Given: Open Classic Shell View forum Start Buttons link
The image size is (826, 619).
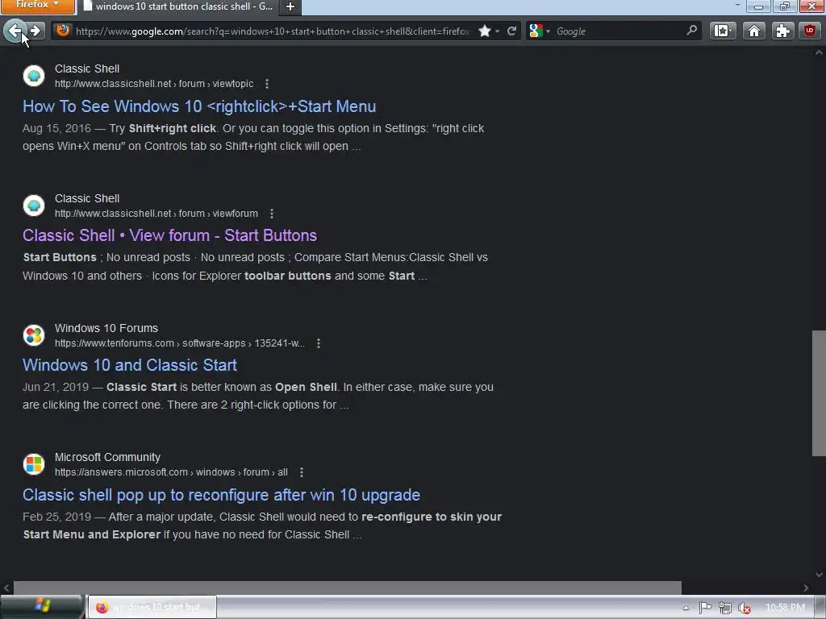Looking at the screenshot, I should [x=169, y=235].
